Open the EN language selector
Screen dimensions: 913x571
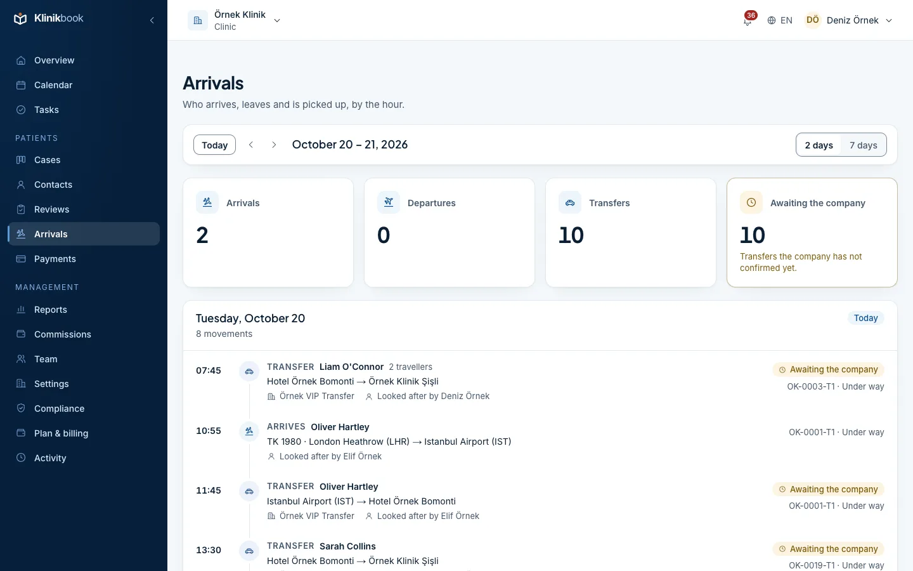pos(780,20)
